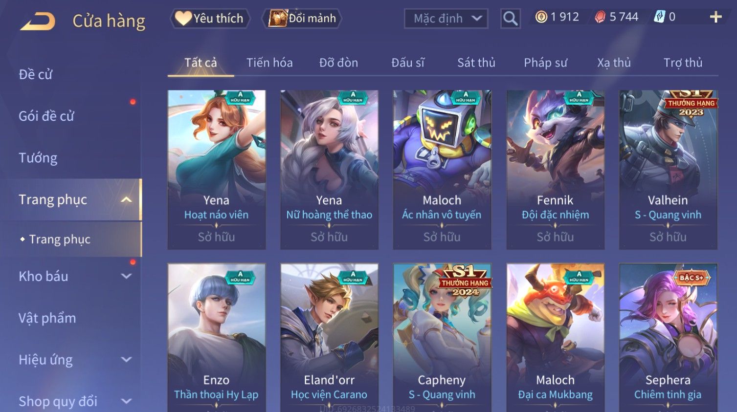
Task: Switch to the Pháp sư tab
Action: click(x=545, y=63)
